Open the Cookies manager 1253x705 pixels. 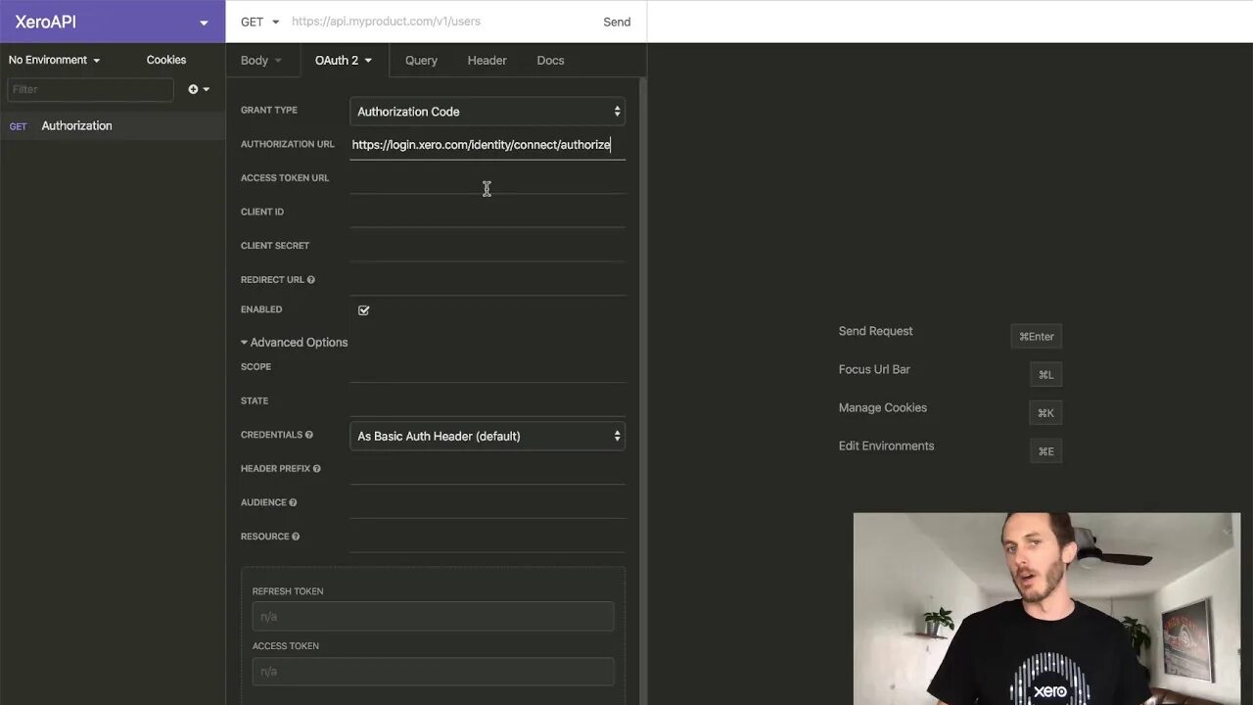(x=166, y=60)
